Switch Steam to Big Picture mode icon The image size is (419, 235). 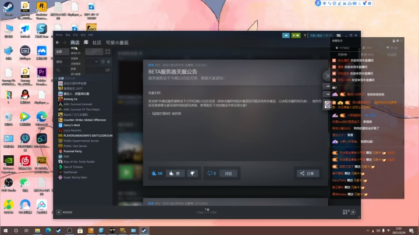pos(339,35)
